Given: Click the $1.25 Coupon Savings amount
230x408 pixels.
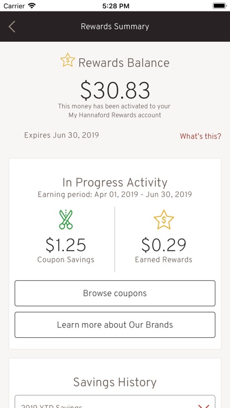Looking at the screenshot, I should [66, 245].
